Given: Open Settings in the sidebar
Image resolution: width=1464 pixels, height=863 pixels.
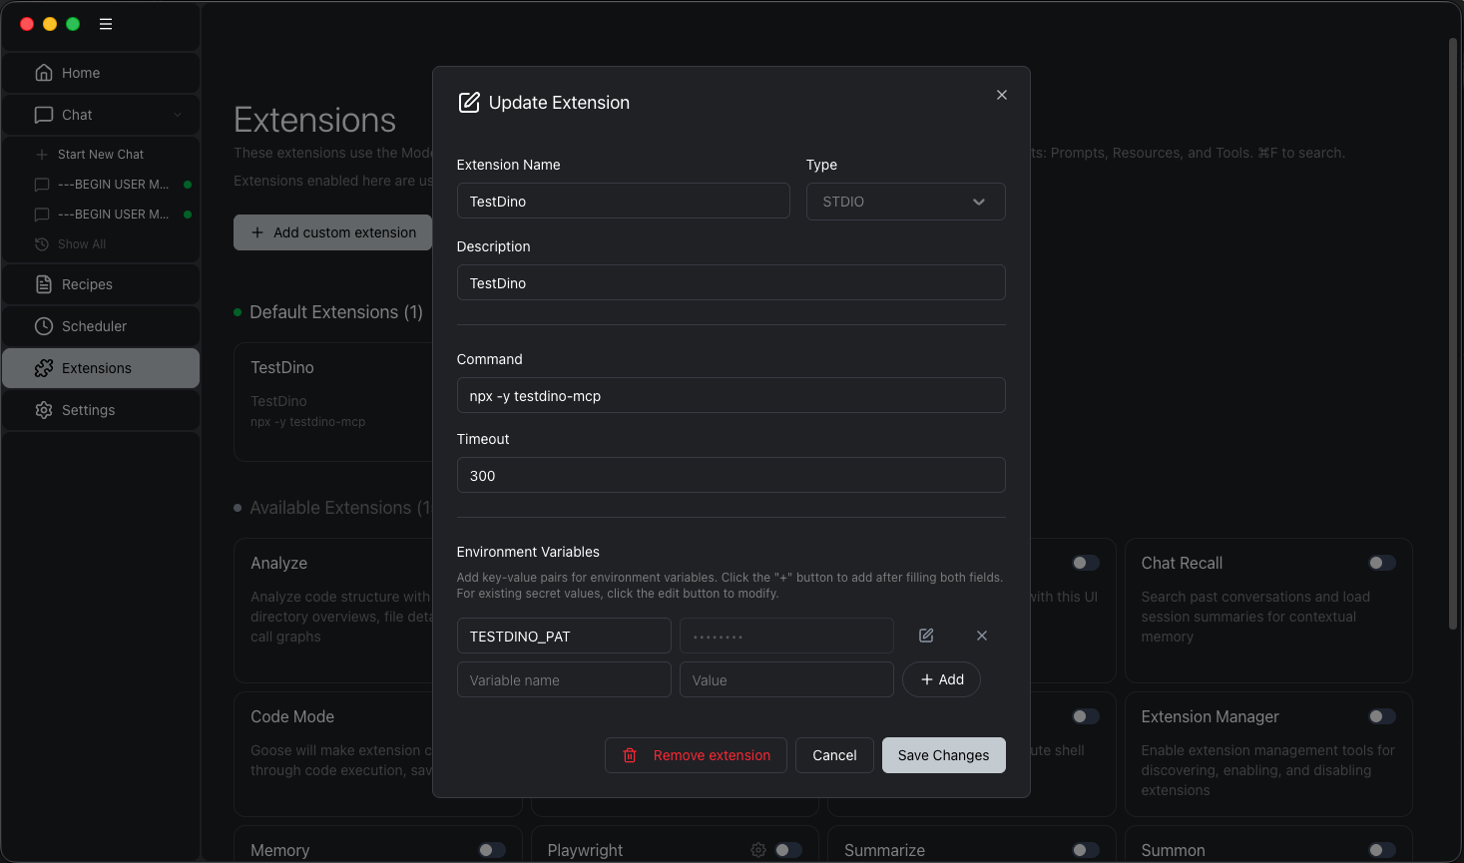Looking at the screenshot, I should tap(88, 410).
